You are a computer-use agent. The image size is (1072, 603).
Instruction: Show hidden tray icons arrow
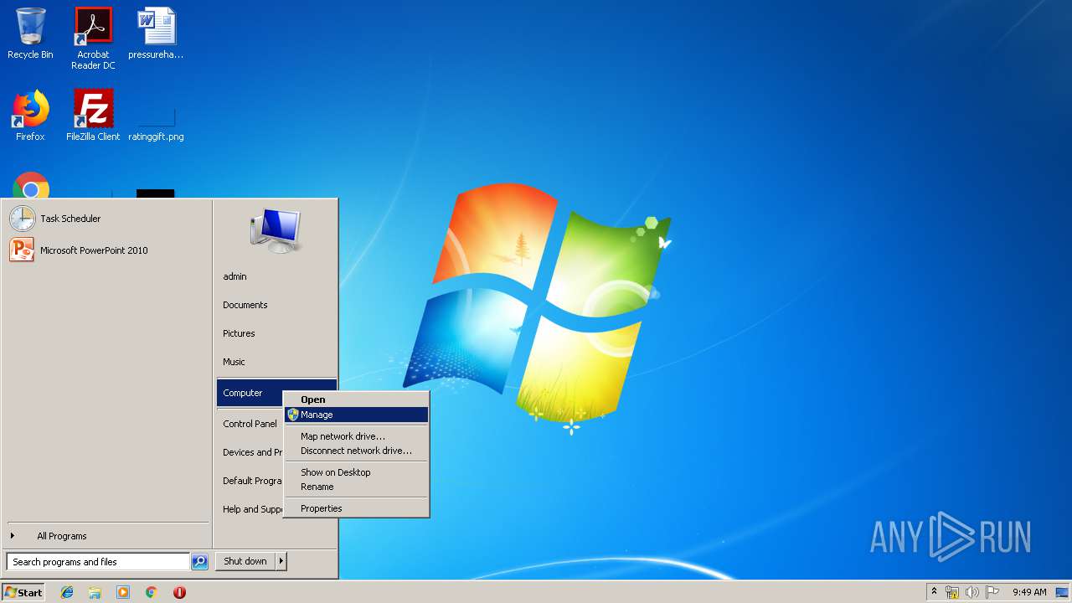coord(935,592)
